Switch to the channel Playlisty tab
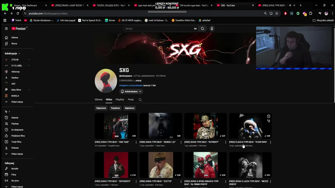Viewport: 335px width, 188px height. [x=120, y=99]
